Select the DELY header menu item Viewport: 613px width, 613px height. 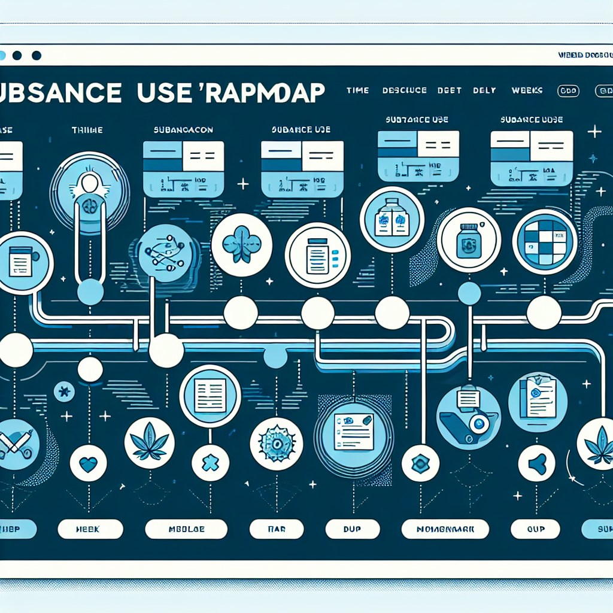(484, 90)
